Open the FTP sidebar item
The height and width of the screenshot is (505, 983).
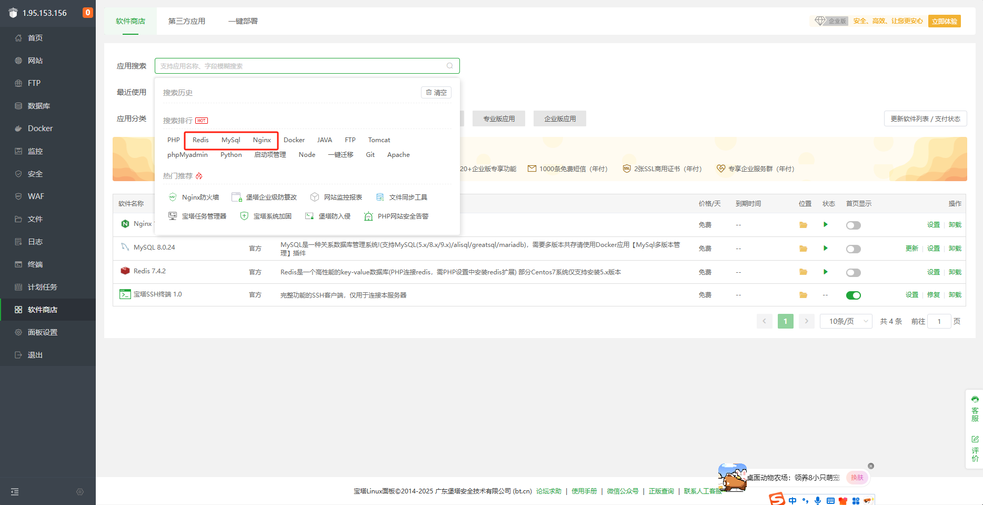coord(47,83)
